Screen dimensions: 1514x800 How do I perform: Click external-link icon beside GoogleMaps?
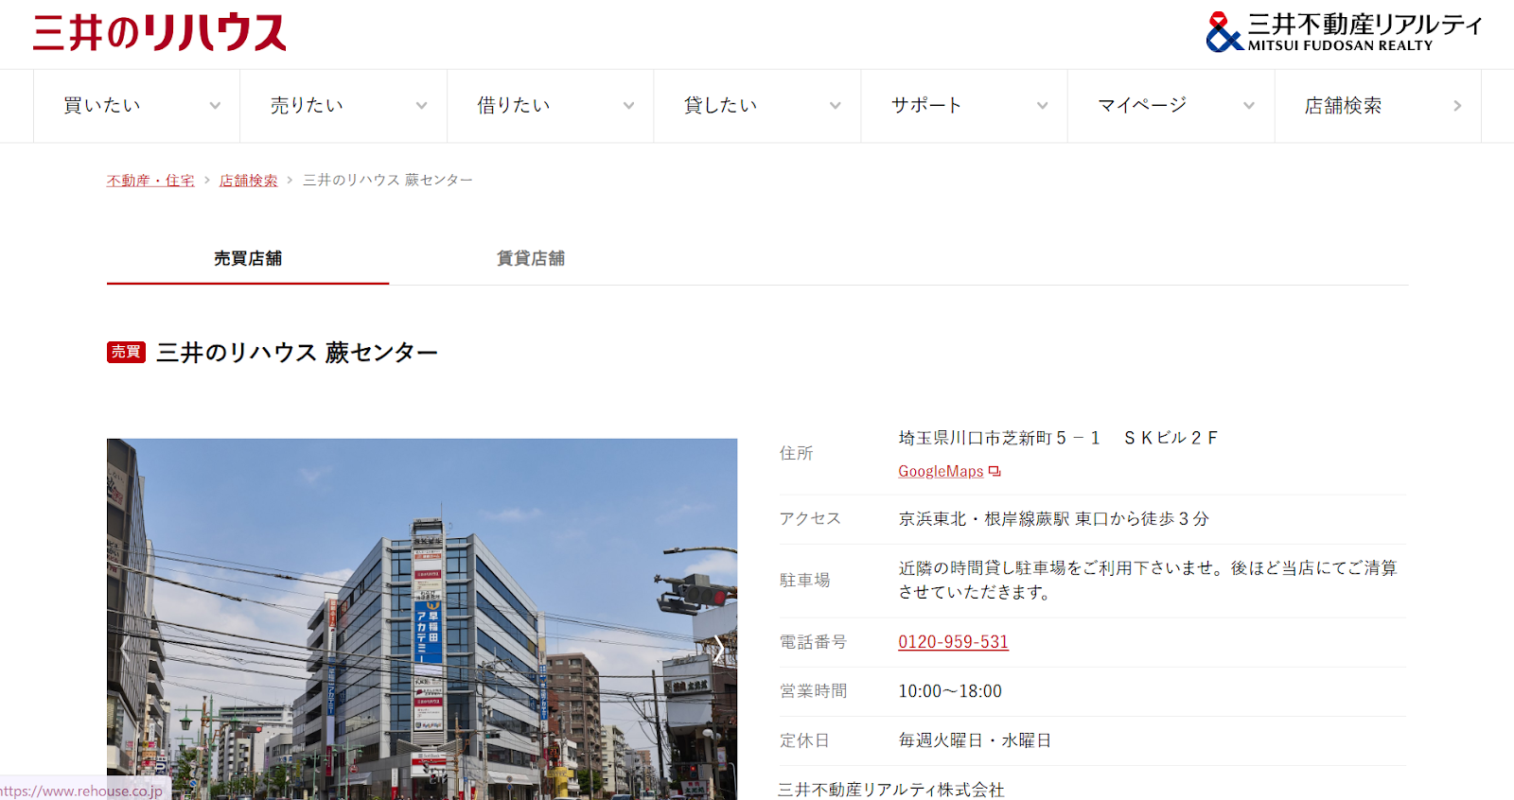click(x=995, y=471)
